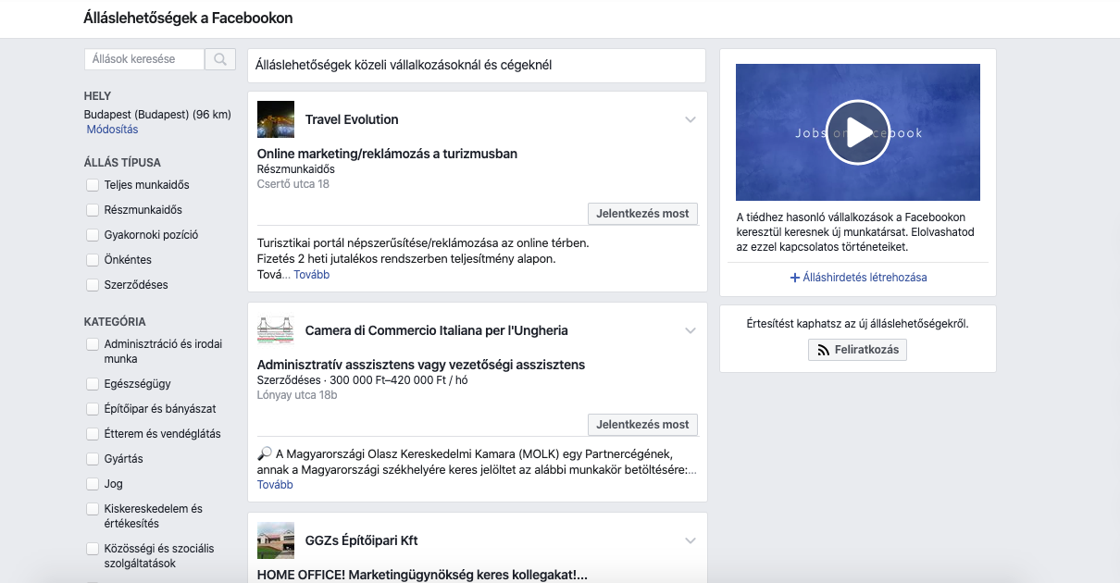
Task: Expand options chevron on Travel Evolution post
Action: tap(690, 119)
